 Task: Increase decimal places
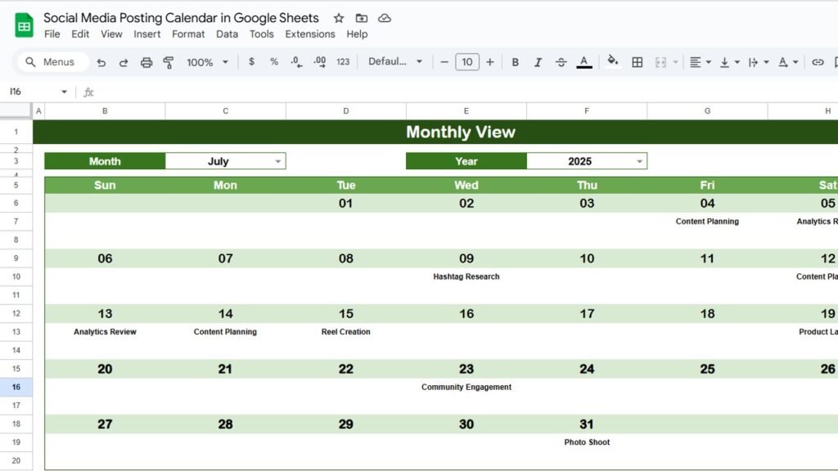319,61
